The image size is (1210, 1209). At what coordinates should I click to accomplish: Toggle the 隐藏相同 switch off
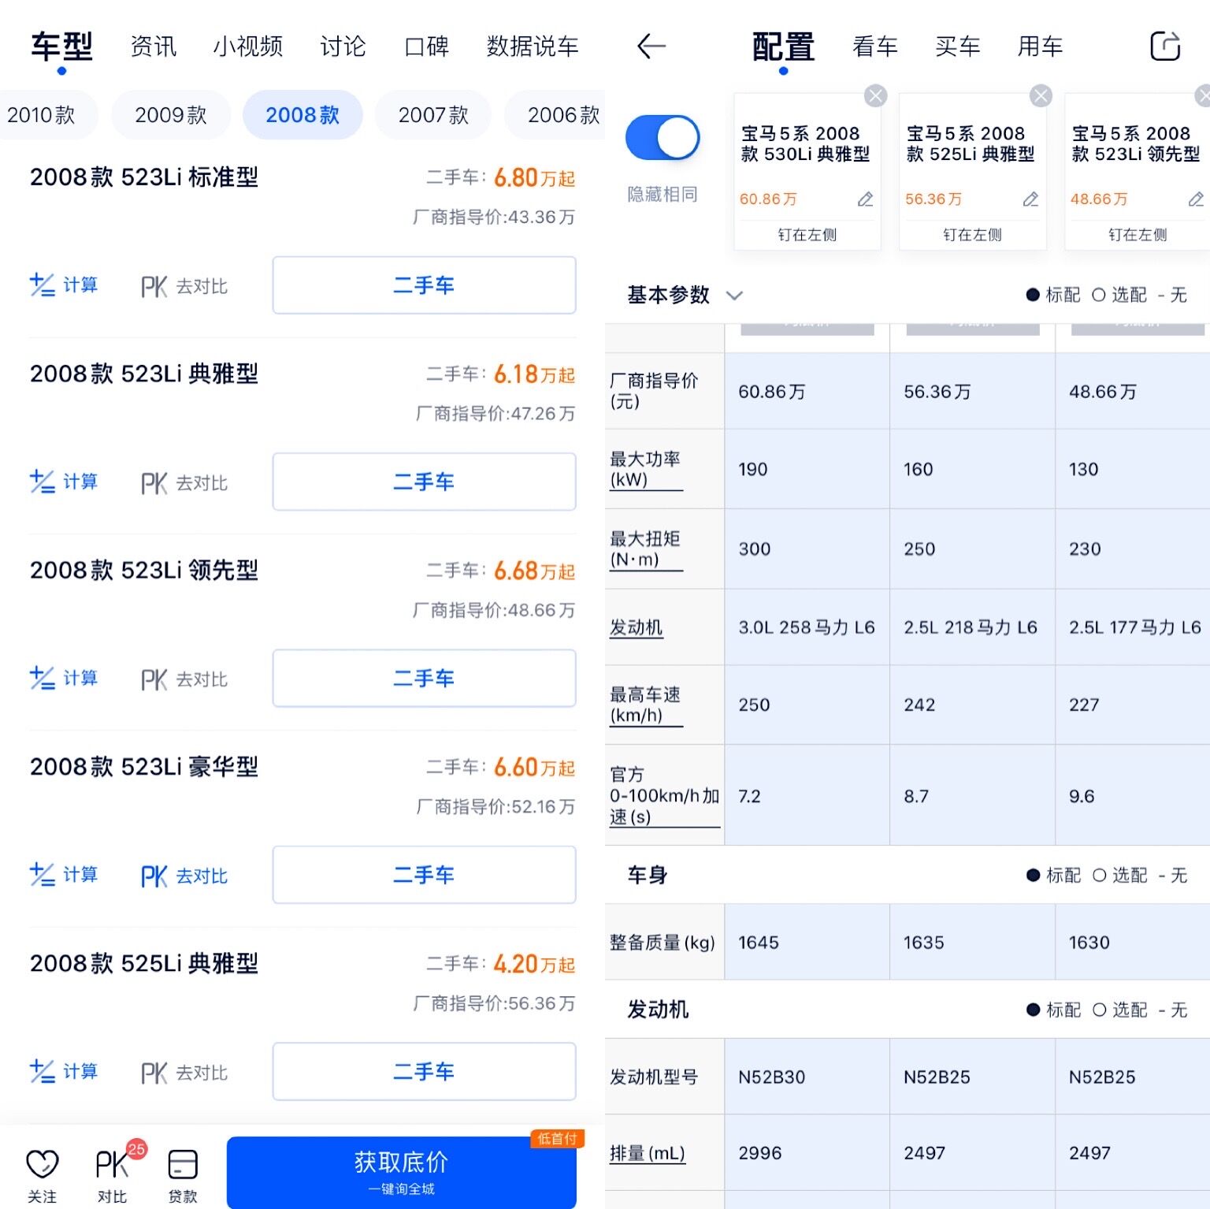pos(663,138)
